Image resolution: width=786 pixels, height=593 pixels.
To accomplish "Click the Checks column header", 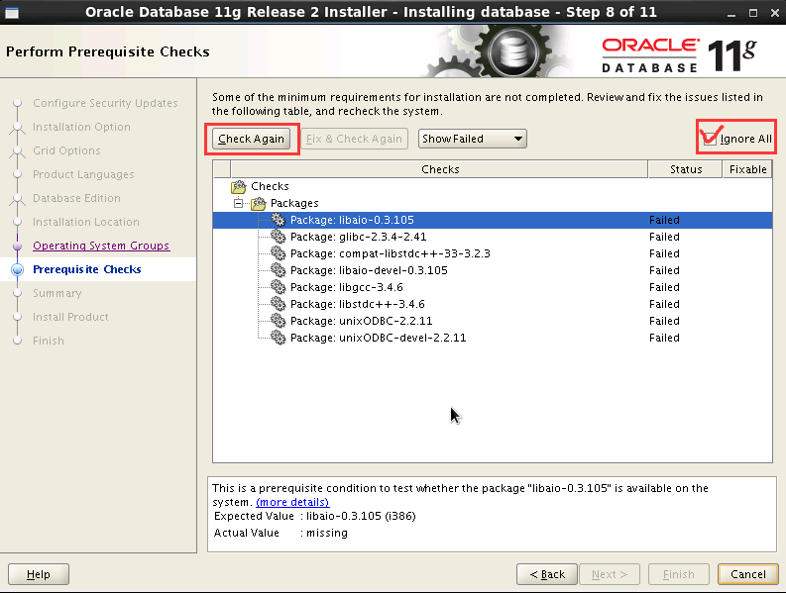I will click(440, 169).
